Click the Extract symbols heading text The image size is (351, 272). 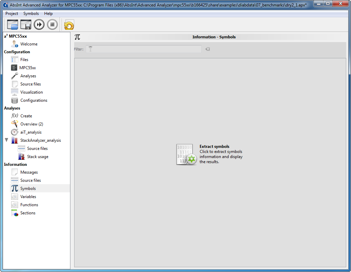coord(214,147)
